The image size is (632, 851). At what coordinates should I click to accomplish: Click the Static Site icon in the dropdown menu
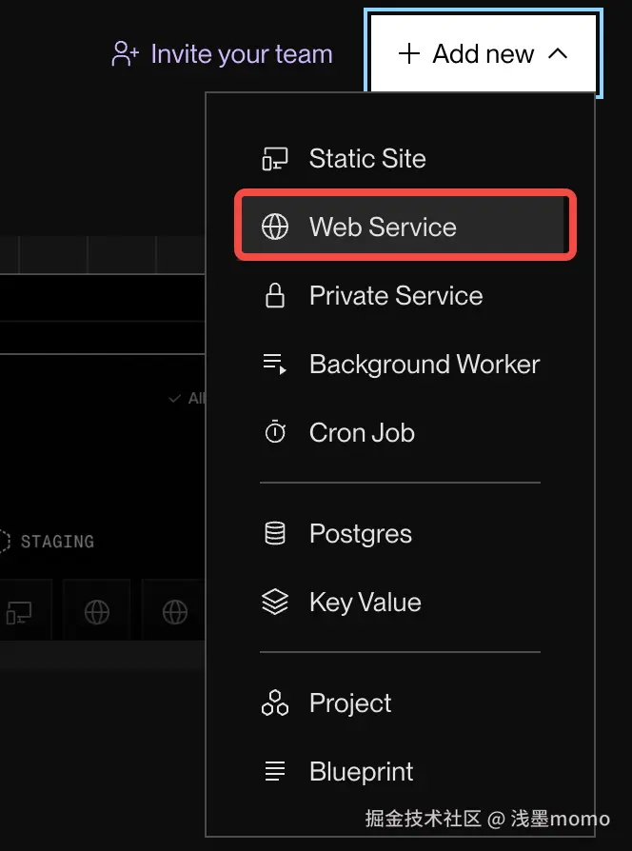click(275, 159)
